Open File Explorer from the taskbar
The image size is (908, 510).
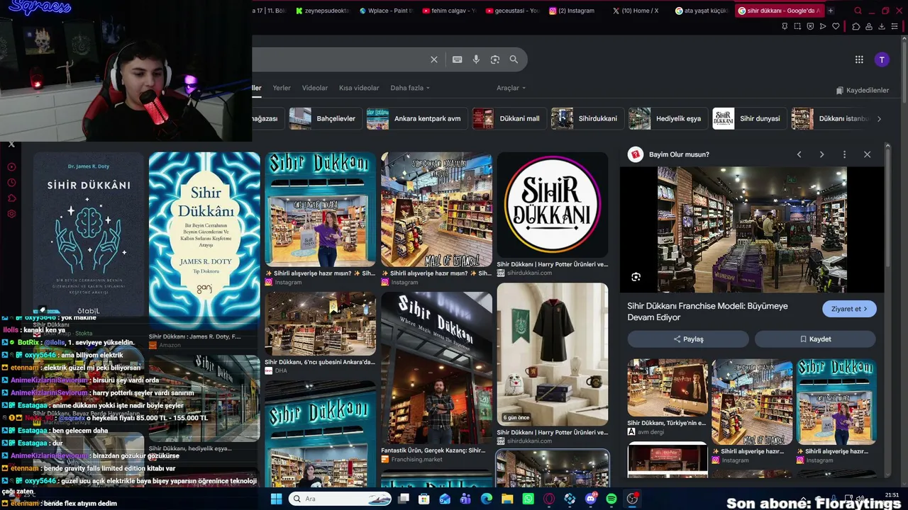pos(507,499)
